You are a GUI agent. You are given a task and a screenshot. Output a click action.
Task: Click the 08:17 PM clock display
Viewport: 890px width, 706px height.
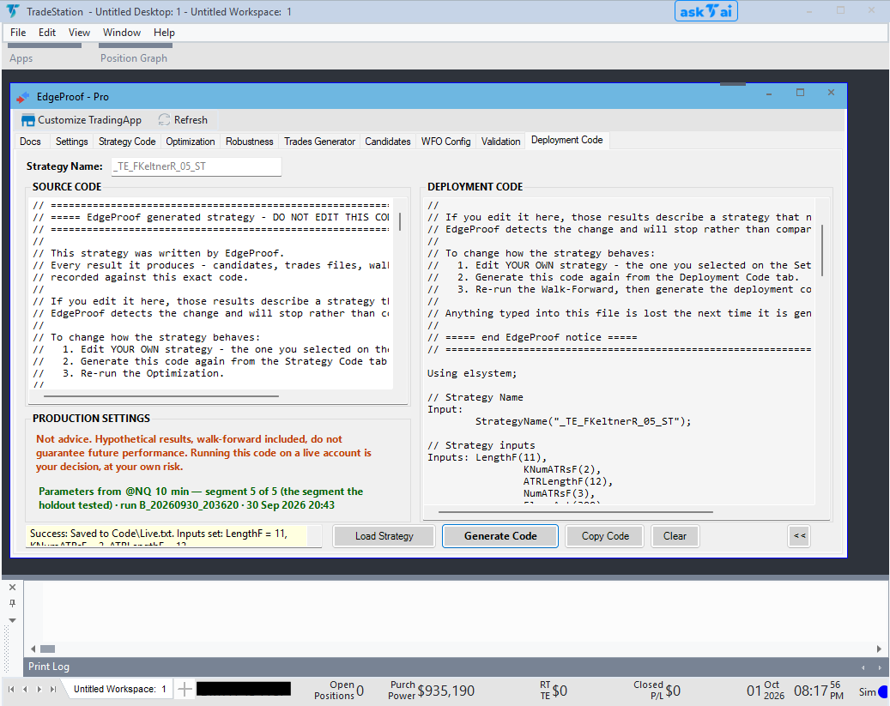point(819,691)
